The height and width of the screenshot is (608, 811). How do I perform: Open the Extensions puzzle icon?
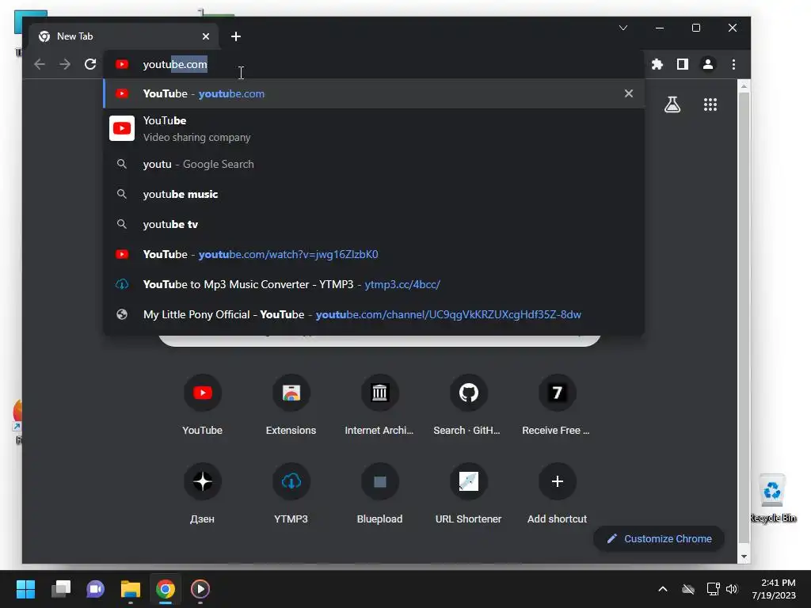(x=657, y=64)
